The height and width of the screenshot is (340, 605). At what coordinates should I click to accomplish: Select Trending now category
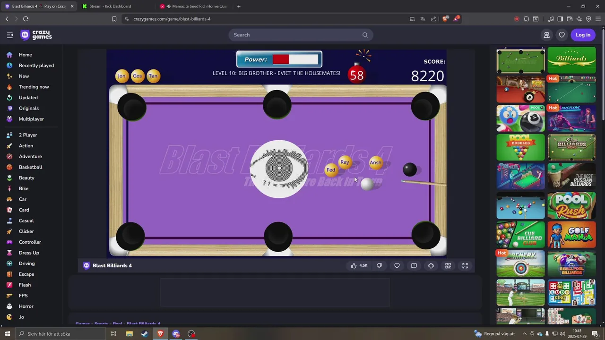(34, 87)
